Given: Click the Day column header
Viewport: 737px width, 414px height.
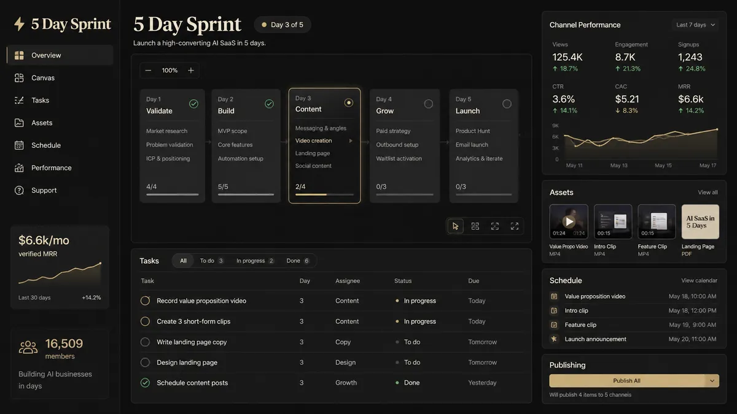Looking at the screenshot, I should pos(305,281).
